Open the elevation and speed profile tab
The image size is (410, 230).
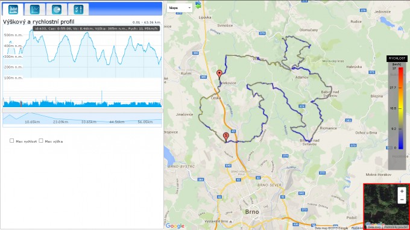tap(13, 10)
